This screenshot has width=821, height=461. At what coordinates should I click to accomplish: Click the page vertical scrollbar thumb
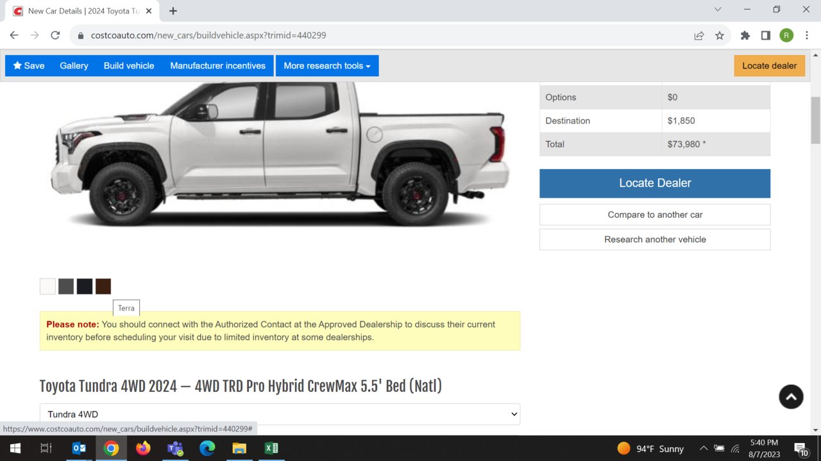[x=815, y=120]
